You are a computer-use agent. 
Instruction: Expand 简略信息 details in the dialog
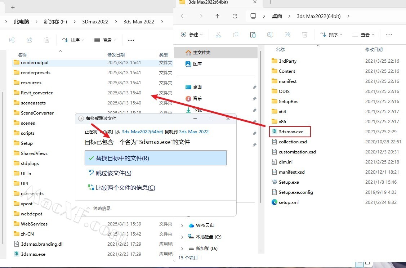tap(98, 208)
